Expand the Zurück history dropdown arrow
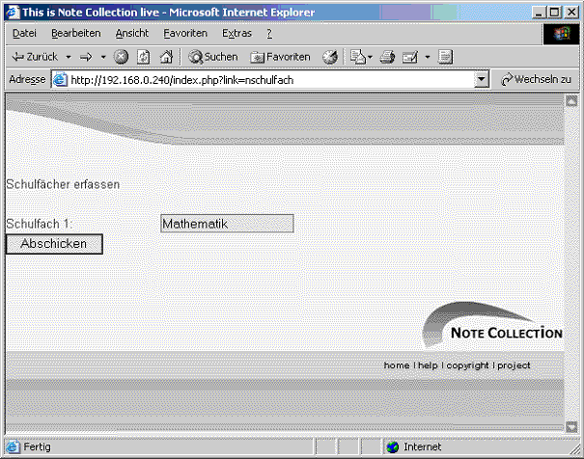The image size is (584, 459). click(x=69, y=57)
